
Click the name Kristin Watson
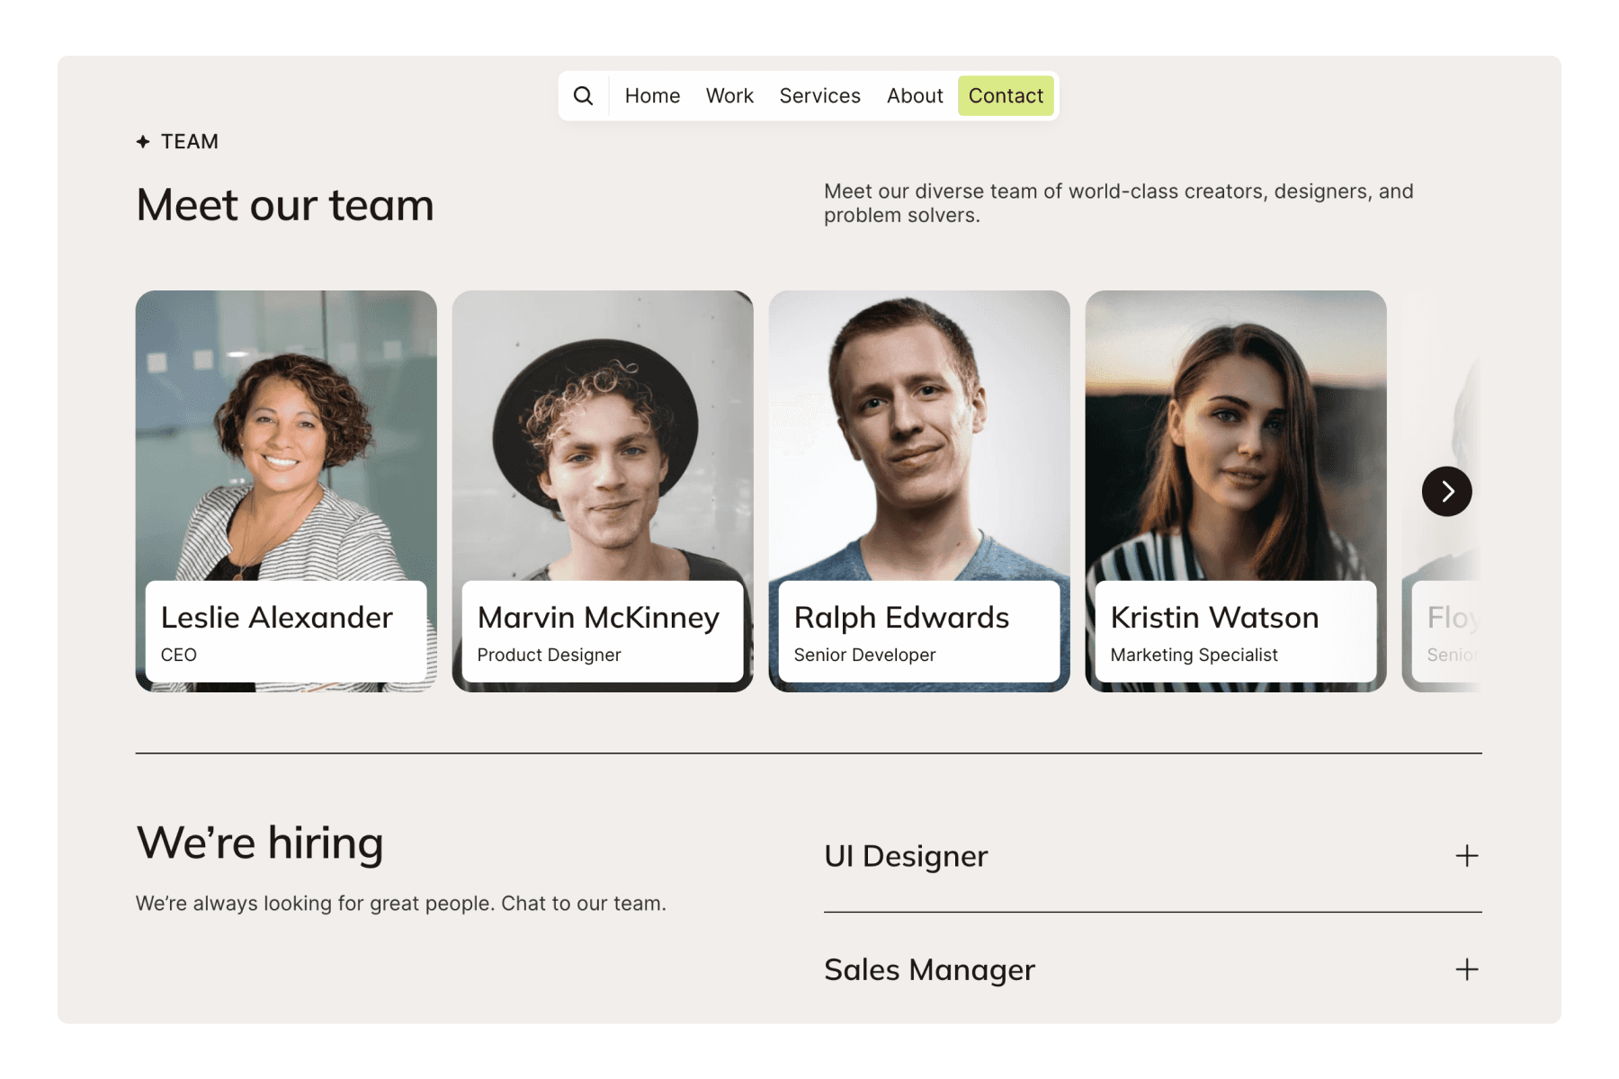1214,618
